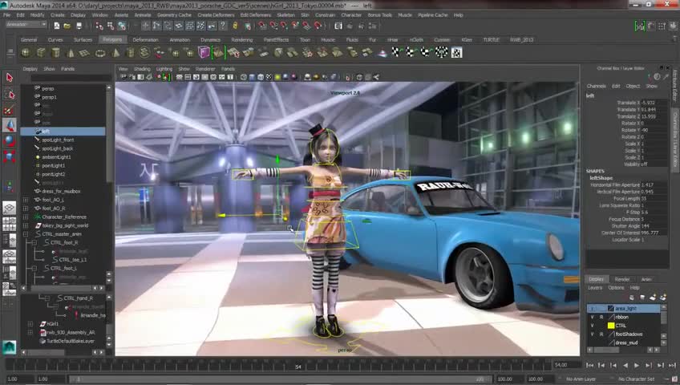680x385 pixels.
Task: Select the Lasso select tool
Action: 10,94
